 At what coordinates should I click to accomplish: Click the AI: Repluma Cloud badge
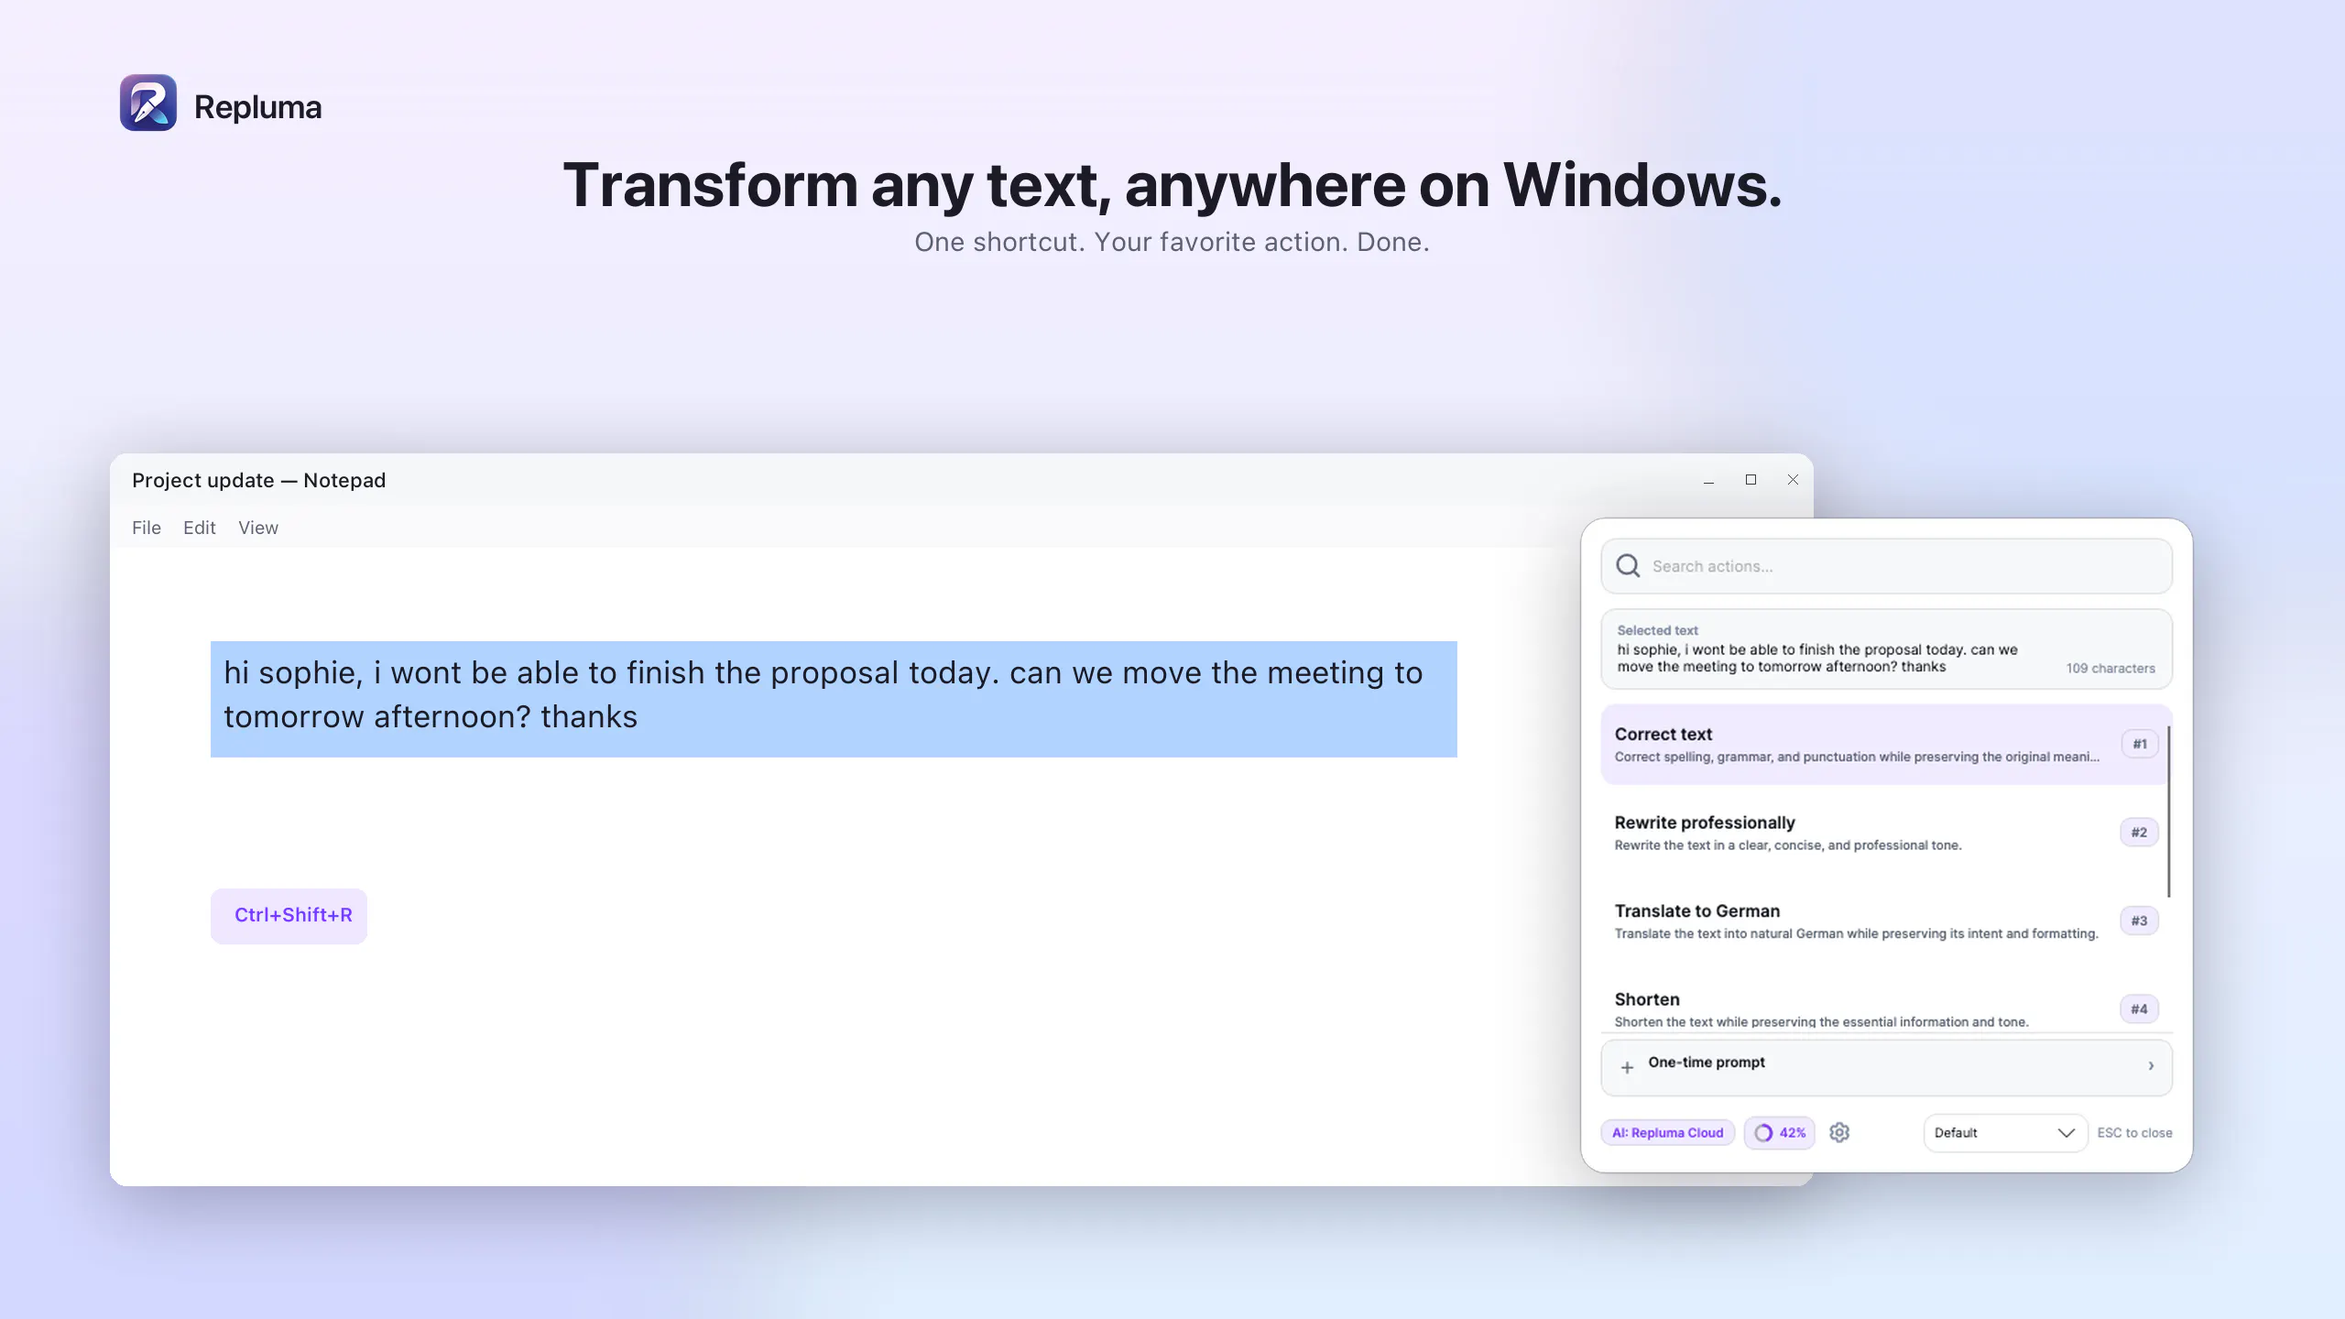click(x=1668, y=1133)
